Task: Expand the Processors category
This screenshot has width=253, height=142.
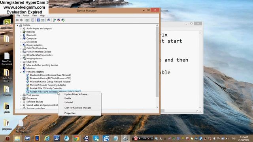Action: [x=21, y=98]
